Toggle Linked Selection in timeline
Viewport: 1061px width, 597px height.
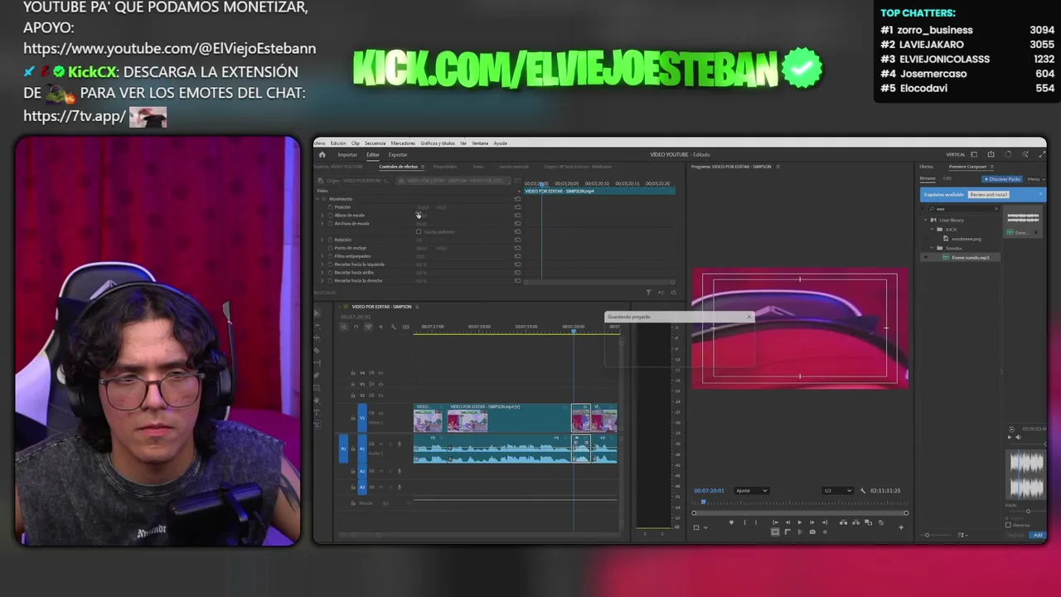[x=368, y=327]
